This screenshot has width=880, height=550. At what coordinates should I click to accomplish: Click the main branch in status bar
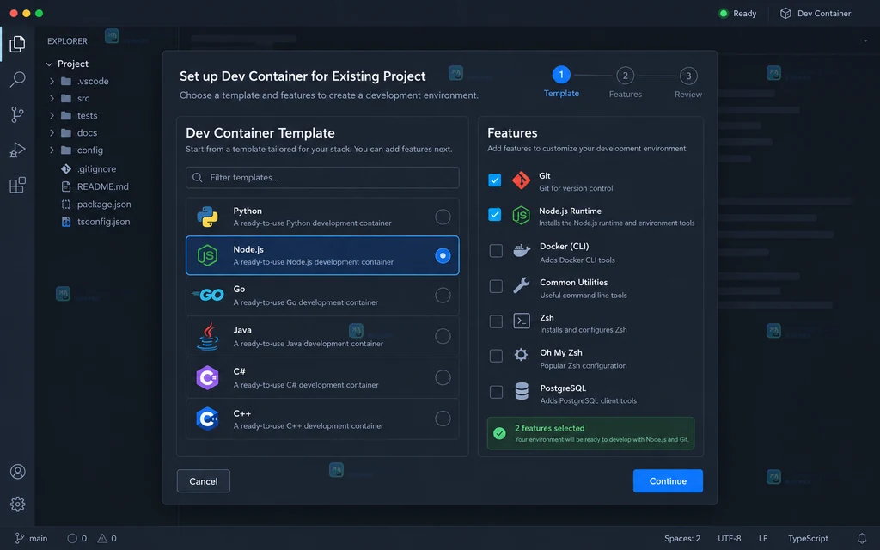tap(32, 538)
